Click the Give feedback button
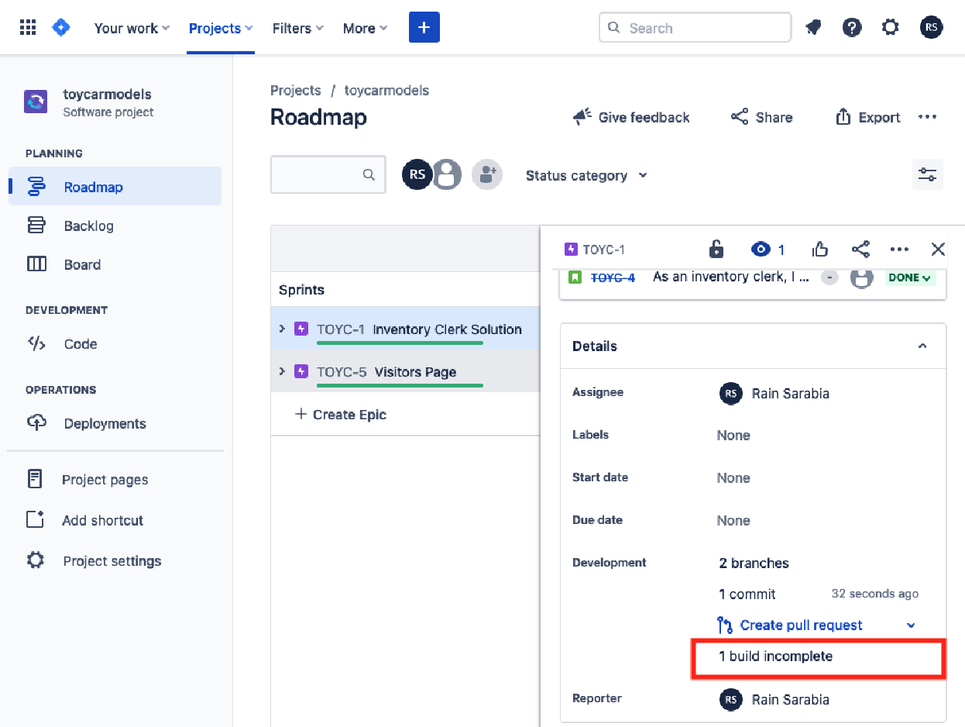The width and height of the screenshot is (965, 727). tap(631, 117)
